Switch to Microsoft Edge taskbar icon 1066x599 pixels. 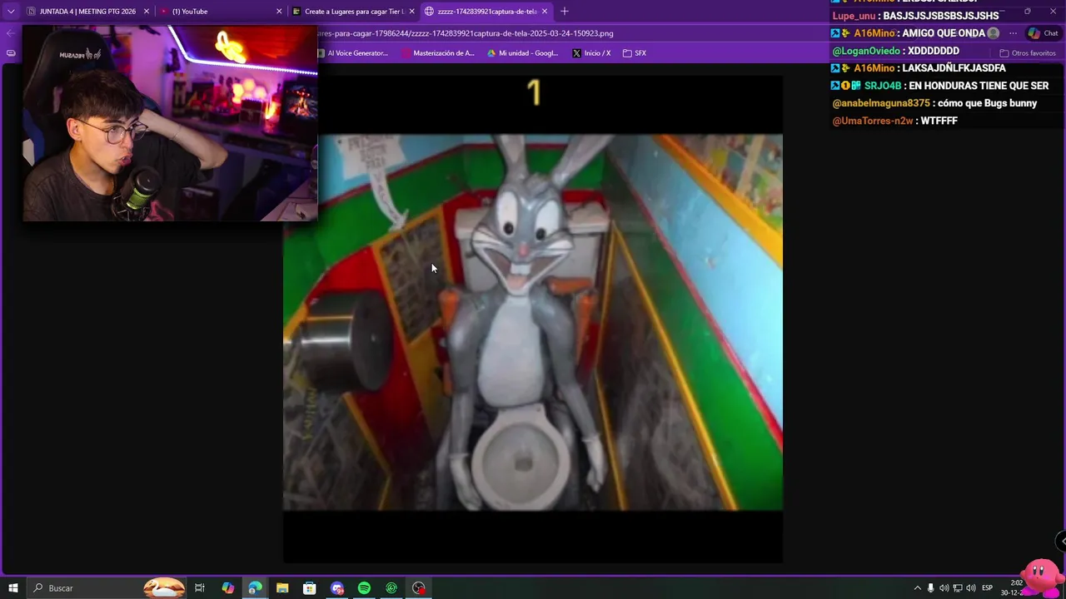255,588
